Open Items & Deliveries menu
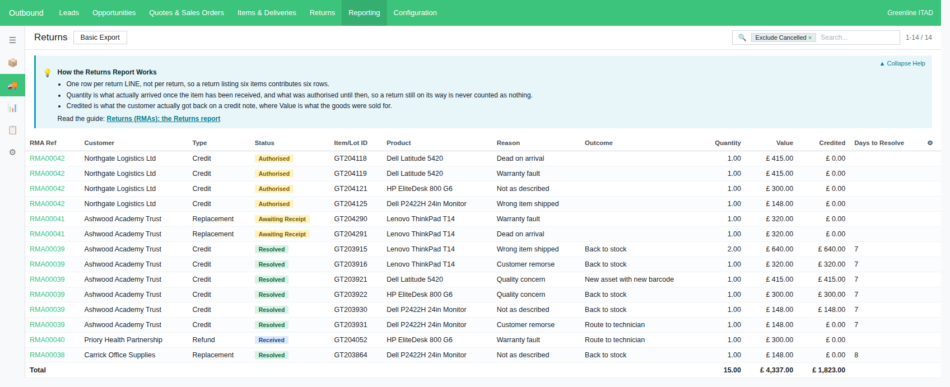This screenshot has width=950, height=387. [267, 13]
